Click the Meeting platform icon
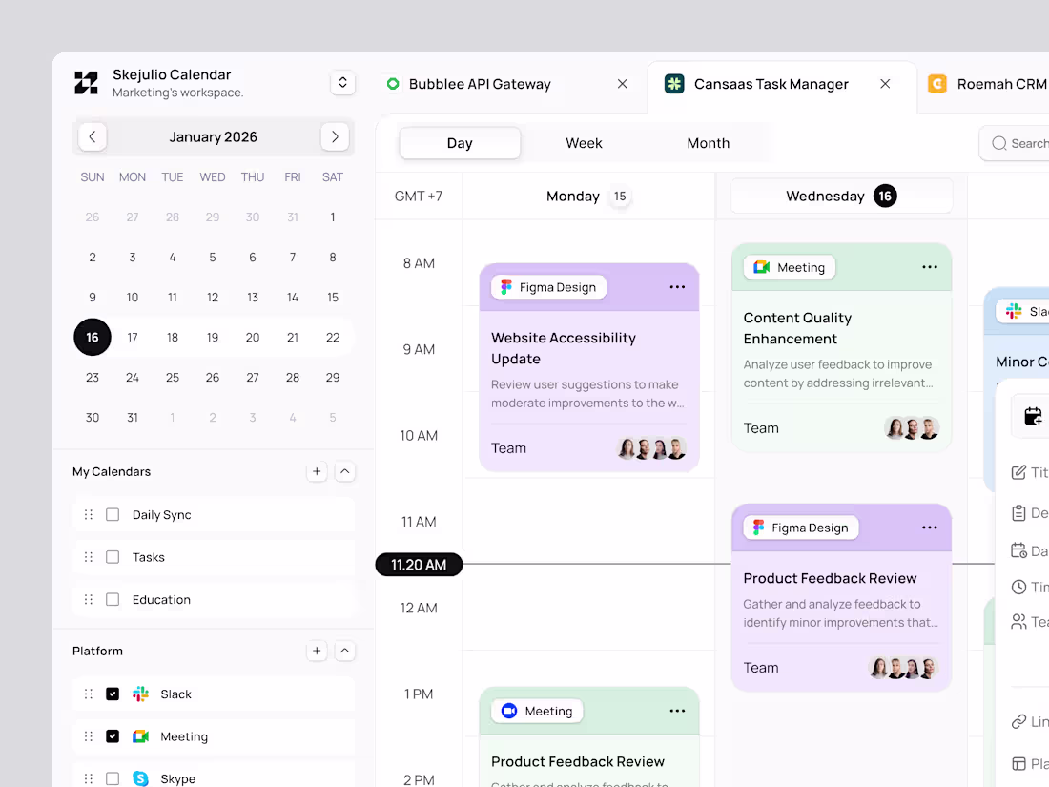Screen dimensions: 1049x787 [140, 735]
